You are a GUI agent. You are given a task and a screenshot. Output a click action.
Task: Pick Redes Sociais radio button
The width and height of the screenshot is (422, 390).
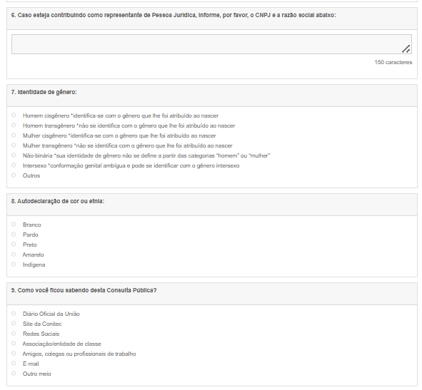pos(14,333)
